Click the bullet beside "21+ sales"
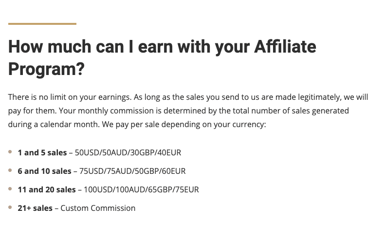Screen dimensions: 384x225 10,208
